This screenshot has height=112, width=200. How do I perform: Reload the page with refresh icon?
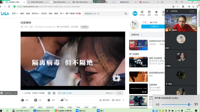coord(9,7)
